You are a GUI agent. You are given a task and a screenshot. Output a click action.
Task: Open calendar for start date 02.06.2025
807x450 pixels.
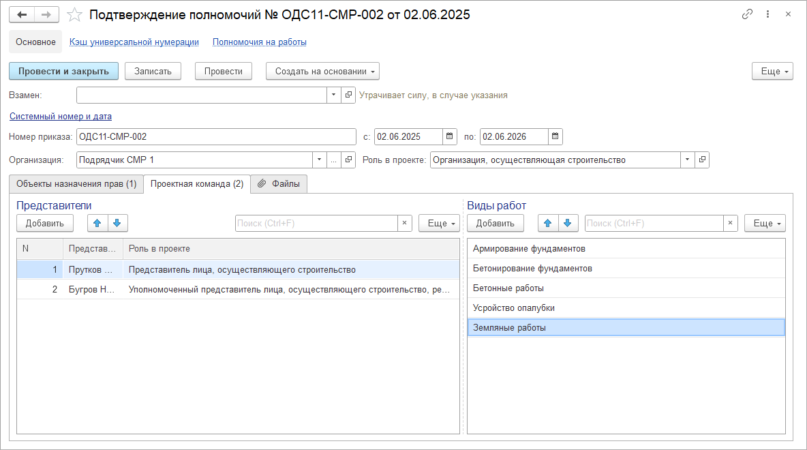tap(450, 136)
